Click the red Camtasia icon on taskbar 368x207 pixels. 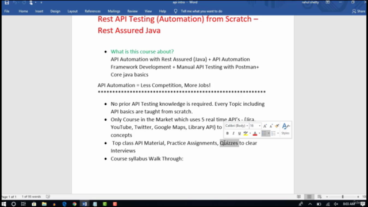pyautogui.click(x=115, y=204)
